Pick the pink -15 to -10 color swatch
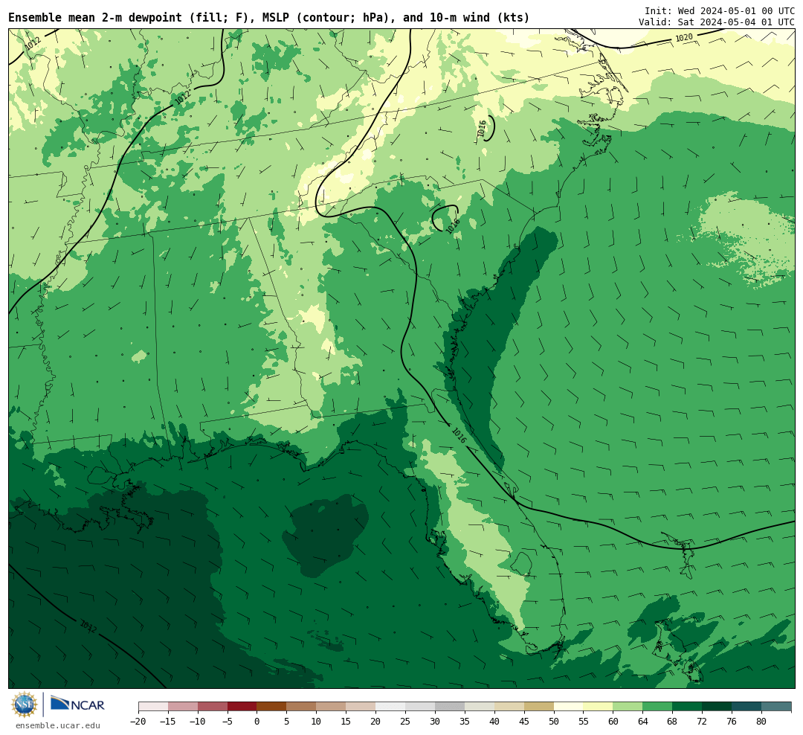This screenshot has width=803, height=735. pos(183,707)
